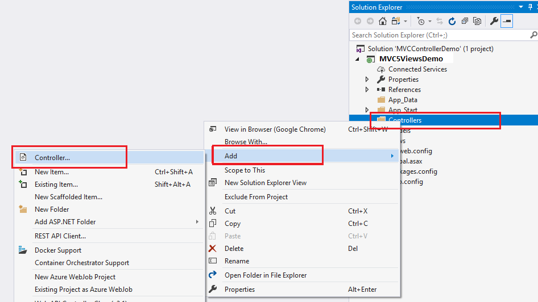Click the Refresh icon in Solution Explorer
538x302 pixels.
452,21
